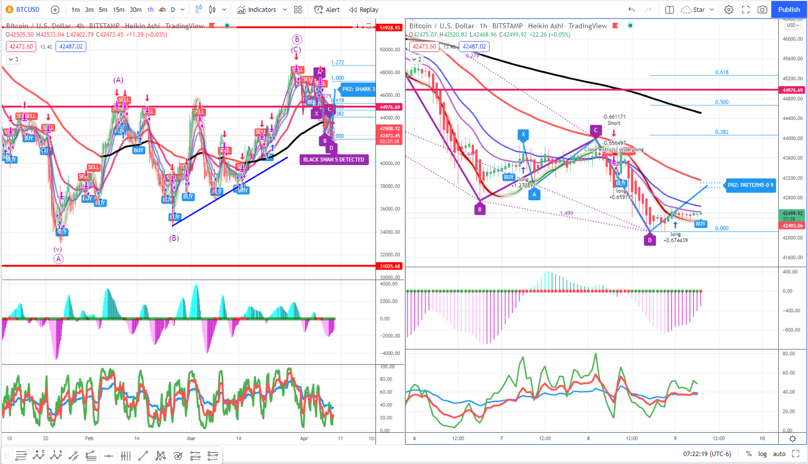Select the 1-5 Elliott impulse wave tool
808x464 pixels.
coord(56,456)
